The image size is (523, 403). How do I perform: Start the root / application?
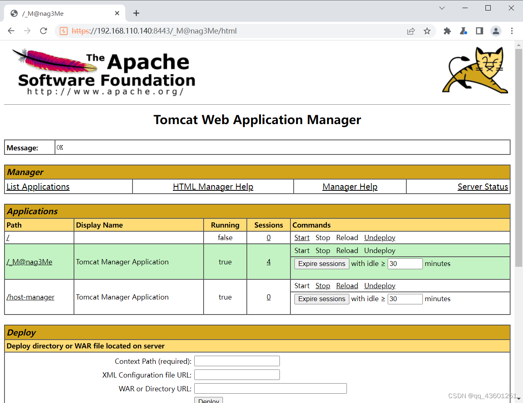click(x=302, y=238)
